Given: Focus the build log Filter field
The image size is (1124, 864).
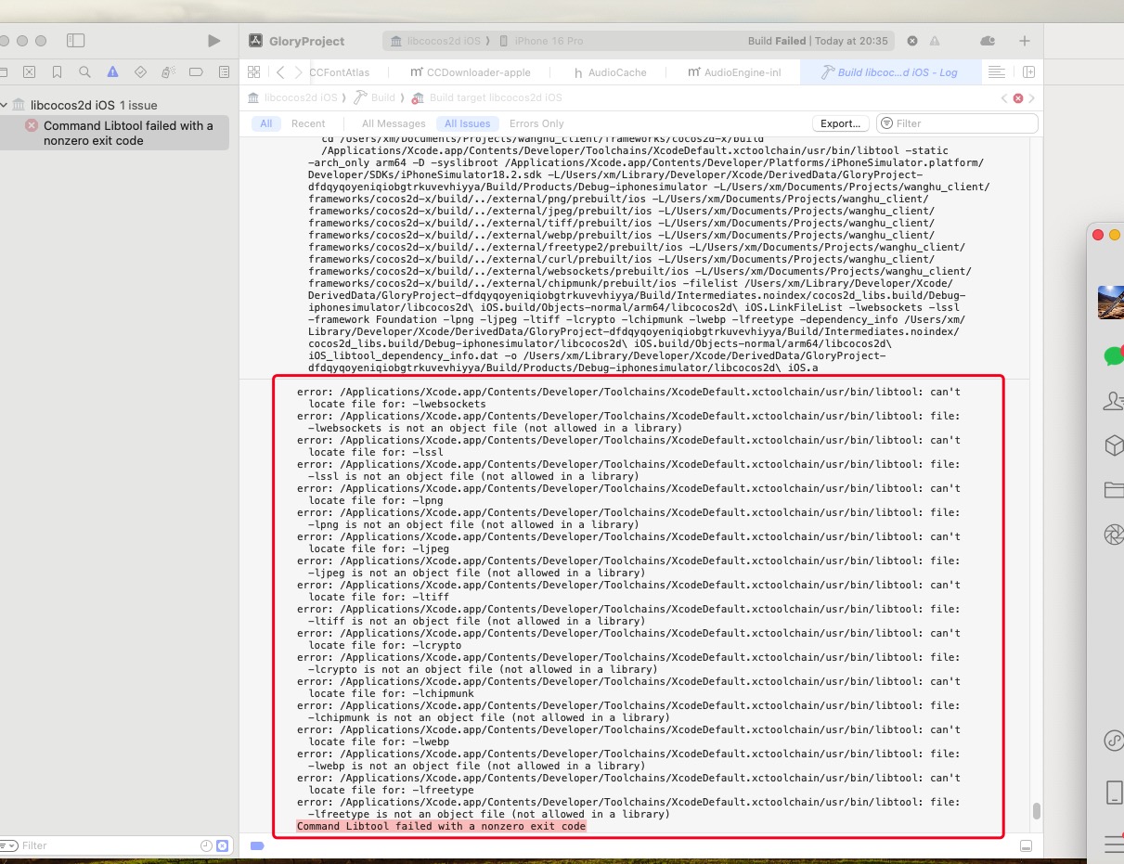Looking at the screenshot, I should pyautogui.click(x=957, y=123).
